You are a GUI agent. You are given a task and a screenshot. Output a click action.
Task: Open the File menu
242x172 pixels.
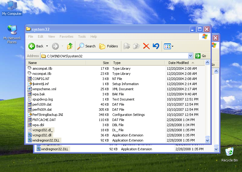pyautogui.click(x=31, y=37)
